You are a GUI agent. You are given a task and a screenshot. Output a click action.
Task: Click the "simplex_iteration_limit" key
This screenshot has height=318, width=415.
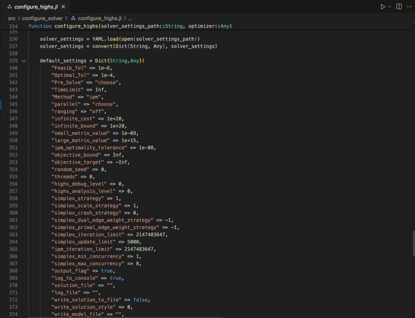tap(88, 235)
